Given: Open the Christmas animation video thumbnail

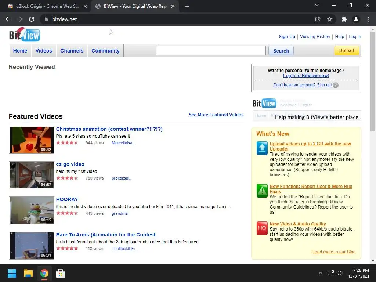Looking at the screenshot, I should pos(32,140).
